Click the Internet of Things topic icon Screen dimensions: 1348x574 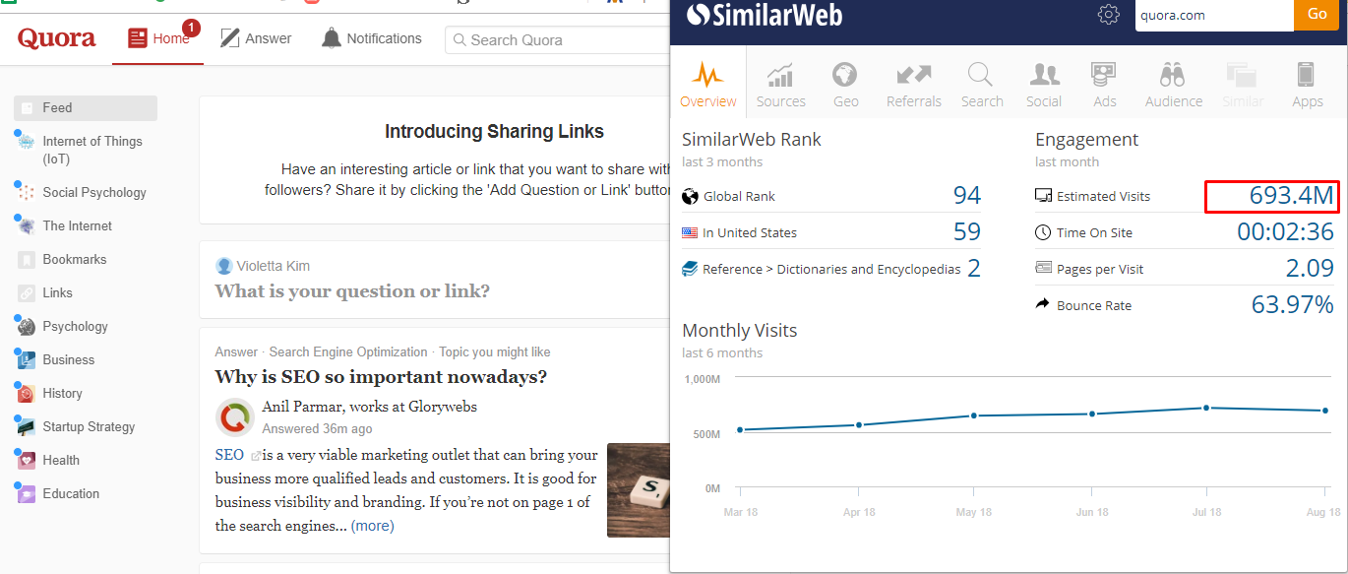[x=27, y=142]
